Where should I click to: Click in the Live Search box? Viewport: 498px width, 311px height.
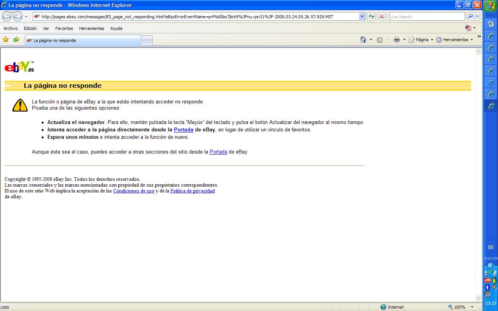(x=426, y=16)
